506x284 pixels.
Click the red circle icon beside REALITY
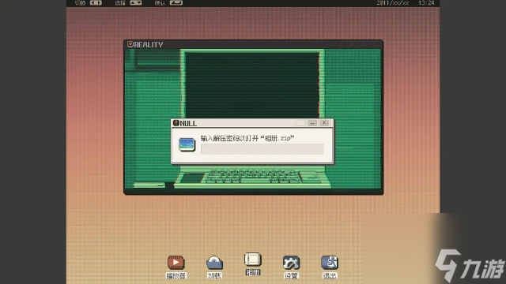point(130,44)
